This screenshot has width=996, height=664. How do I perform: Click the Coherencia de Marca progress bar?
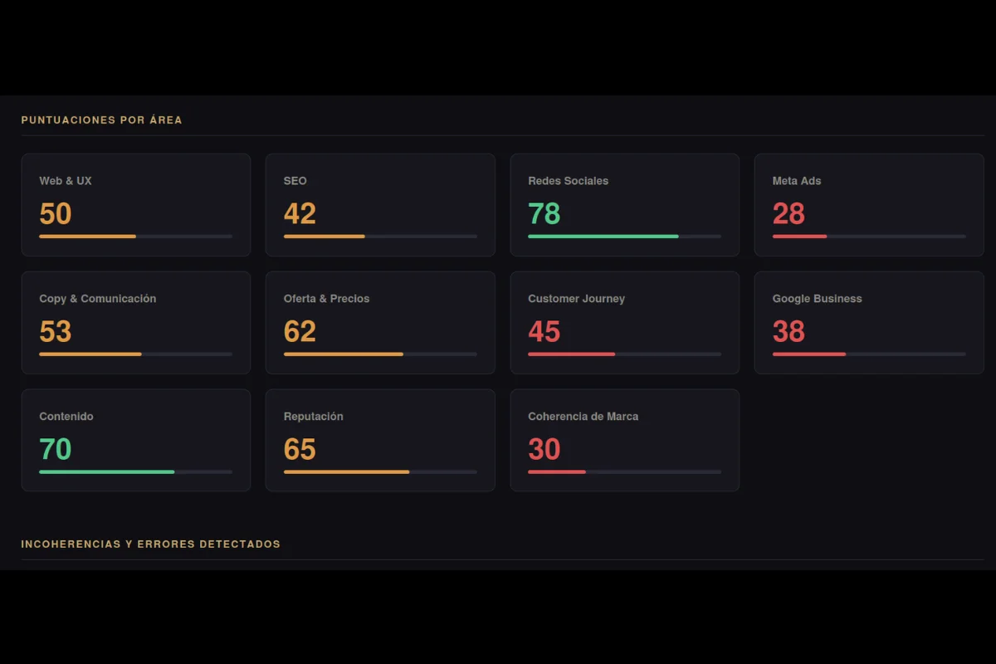pyautogui.click(x=624, y=472)
